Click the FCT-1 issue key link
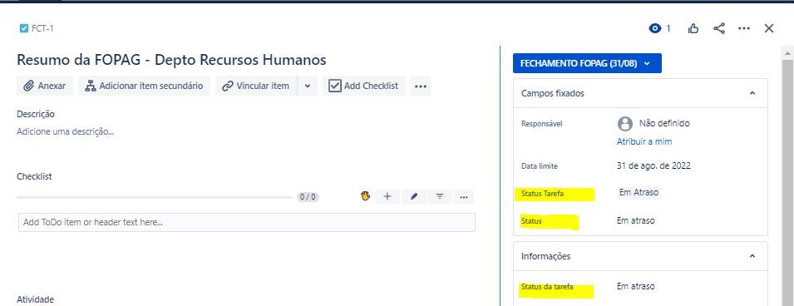 point(42,28)
